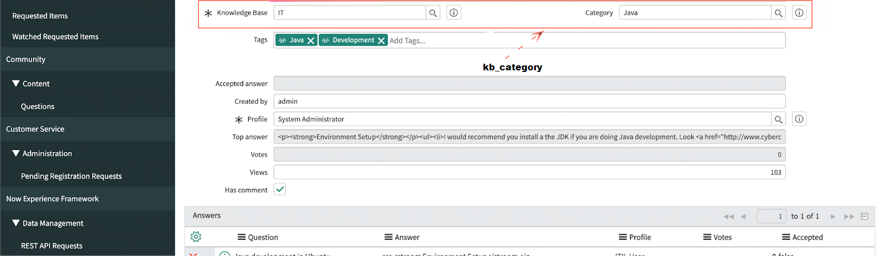
Task: Remove the Development tag
Action: point(381,41)
